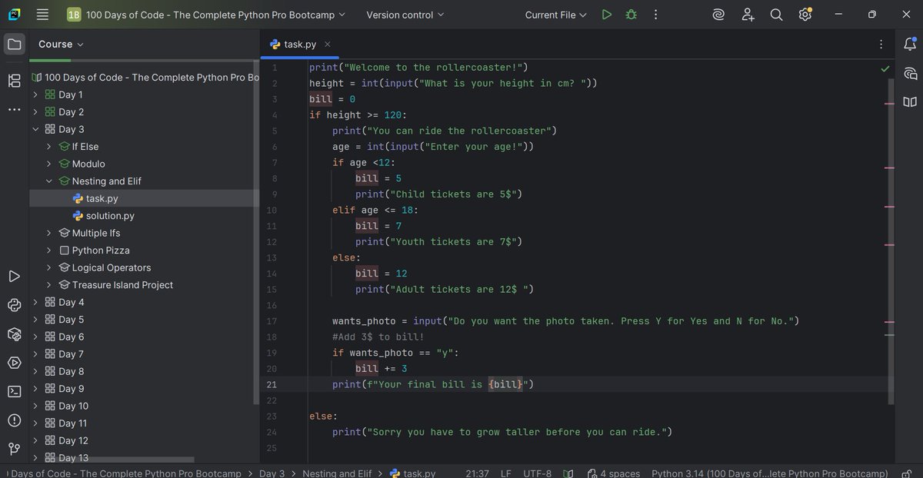Expand the Day 2 tree node

coord(35,112)
